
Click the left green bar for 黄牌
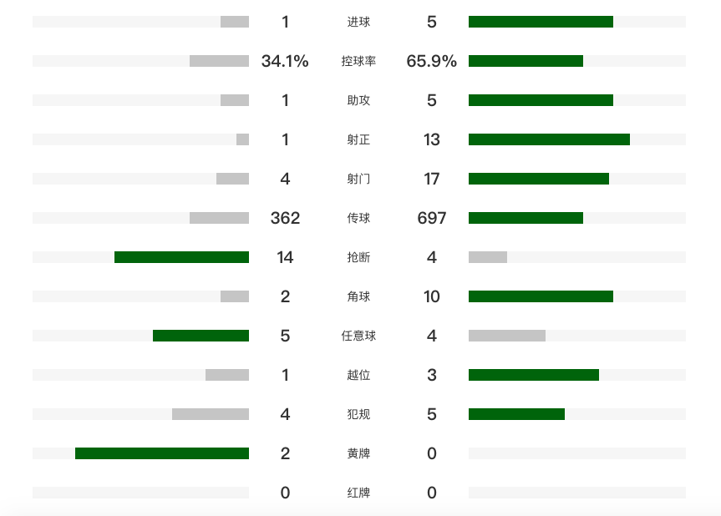162,453
